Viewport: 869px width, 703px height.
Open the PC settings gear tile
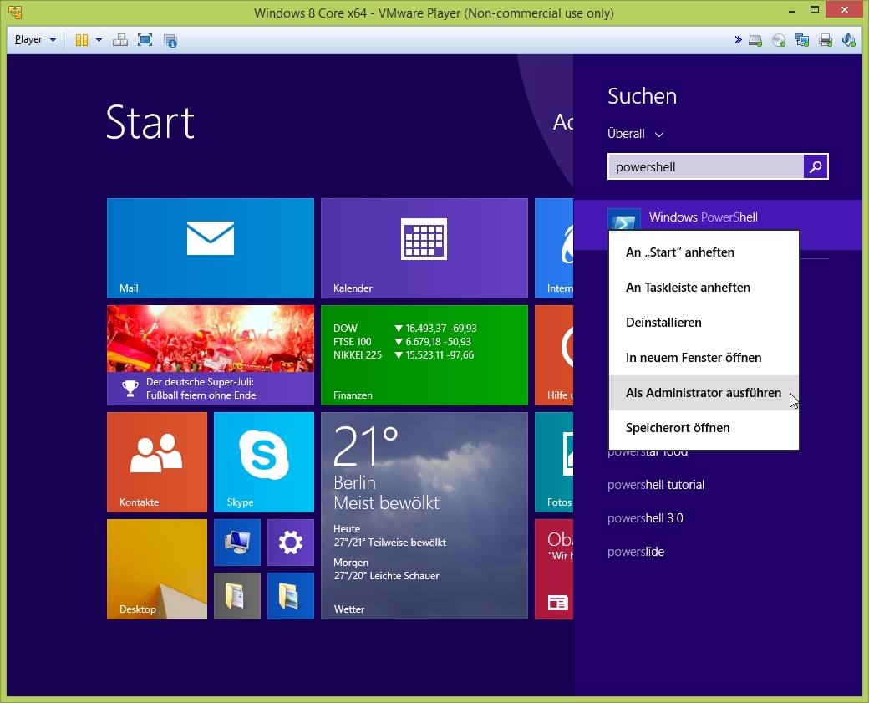(291, 543)
